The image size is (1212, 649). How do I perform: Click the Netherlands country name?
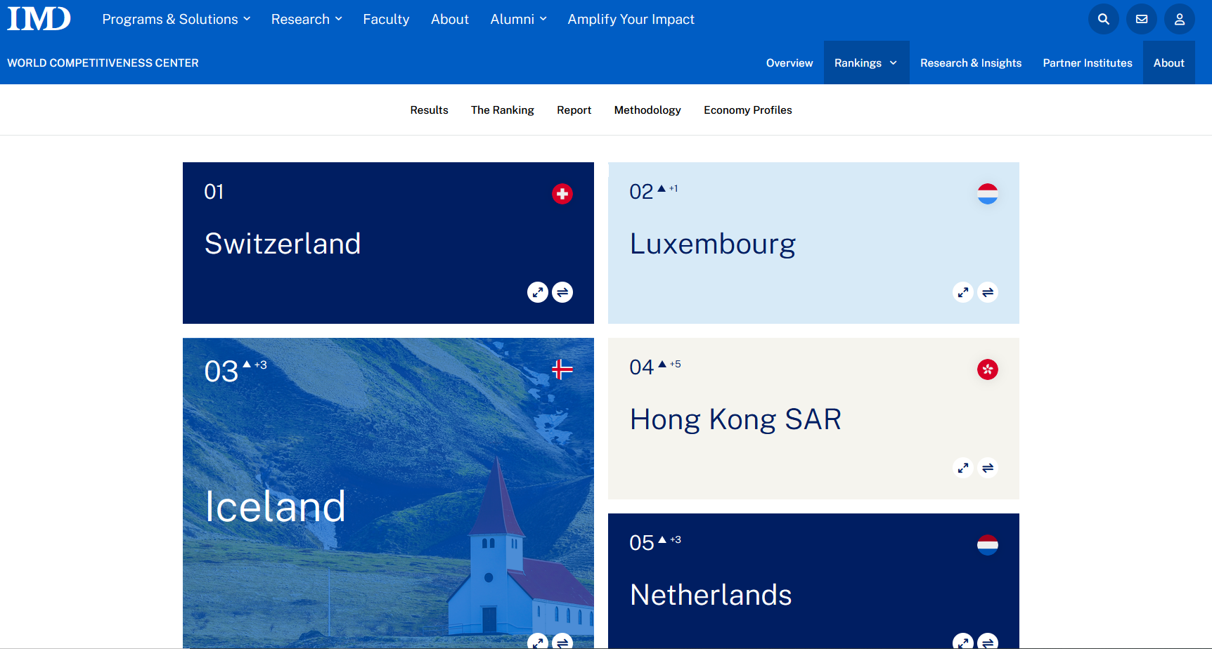(x=711, y=595)
